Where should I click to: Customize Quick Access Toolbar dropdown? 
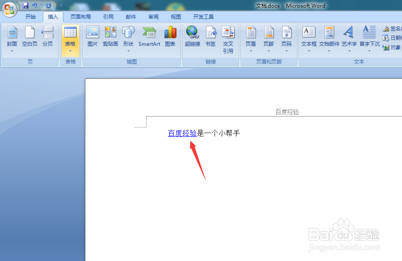[x=61, y=6]
